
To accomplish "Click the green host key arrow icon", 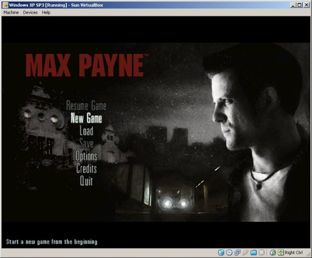I will pyautogui.click(x=280, y=253).
